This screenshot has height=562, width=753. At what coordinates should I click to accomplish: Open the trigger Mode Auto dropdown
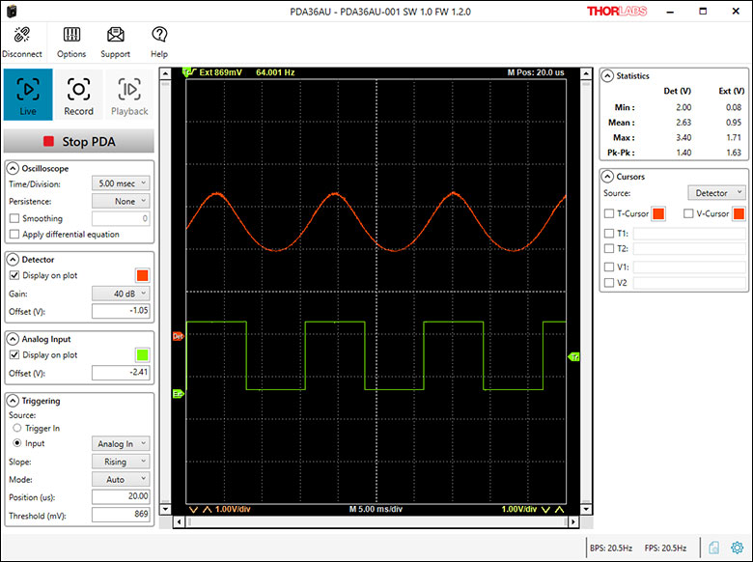[x=121, y=478]
